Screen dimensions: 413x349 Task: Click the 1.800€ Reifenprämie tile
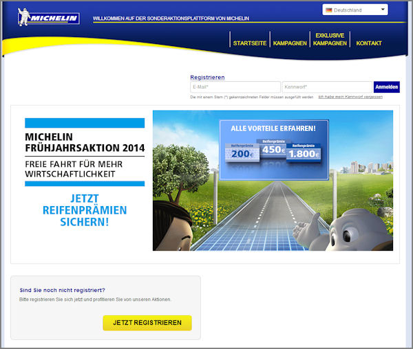(x=304, y=153)
